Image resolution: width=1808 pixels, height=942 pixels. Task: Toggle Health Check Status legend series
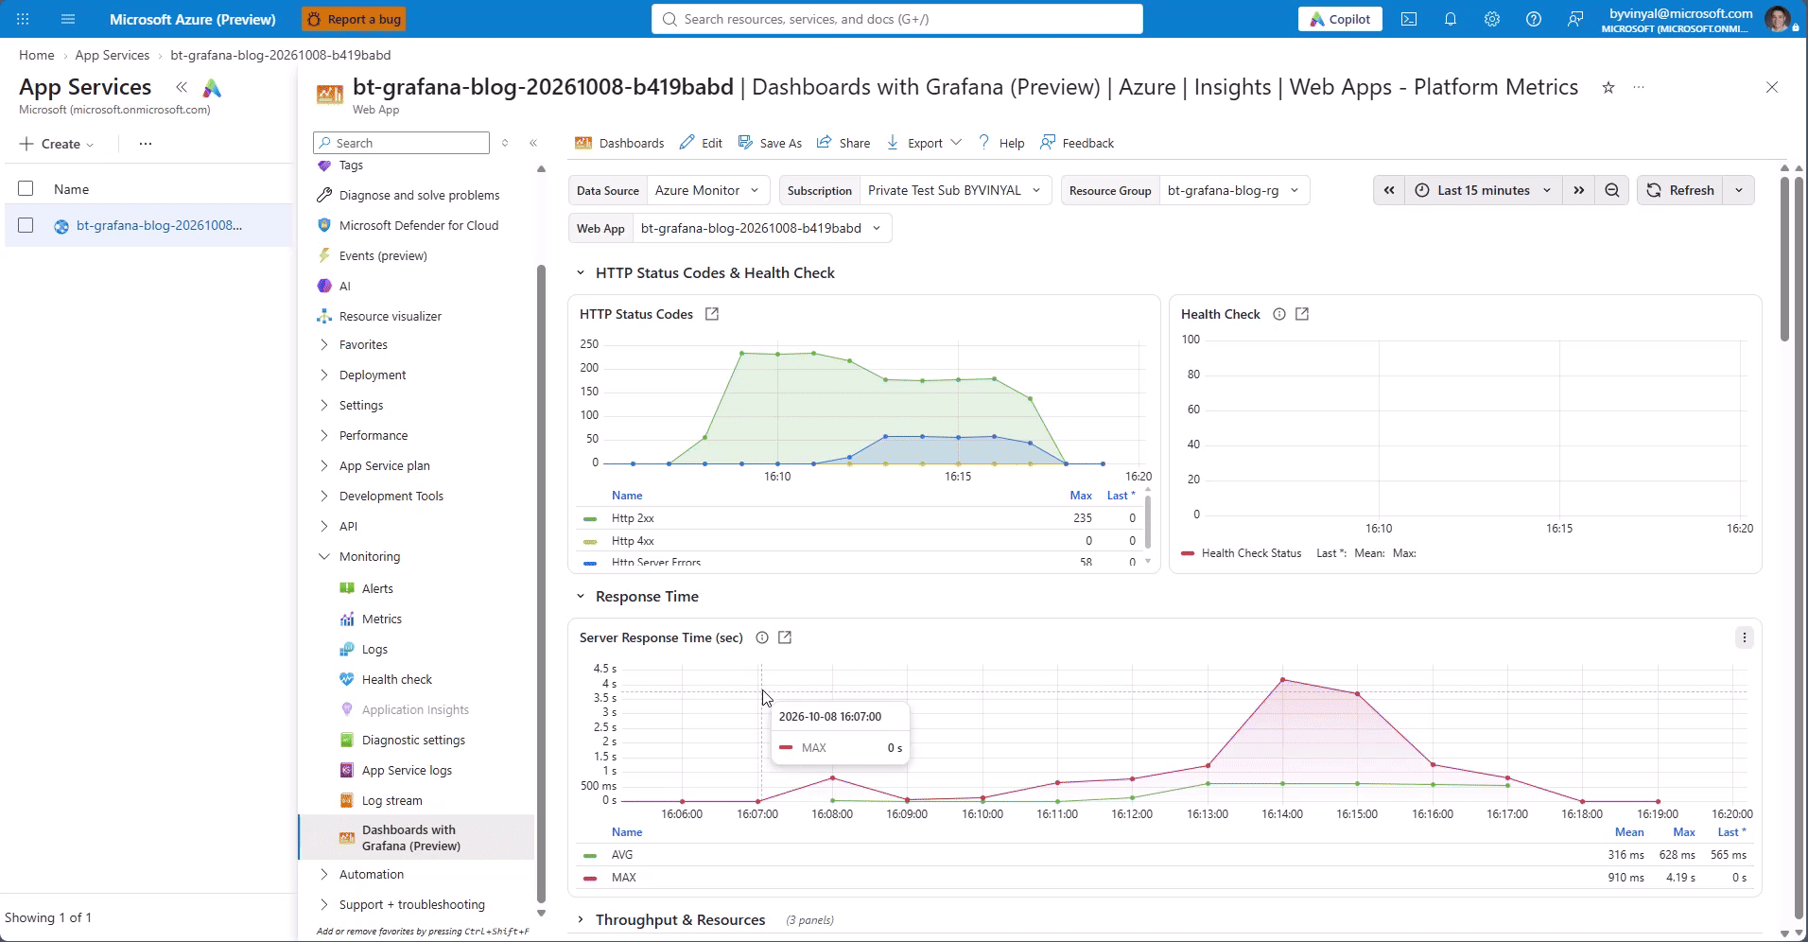coord(1251,553)
